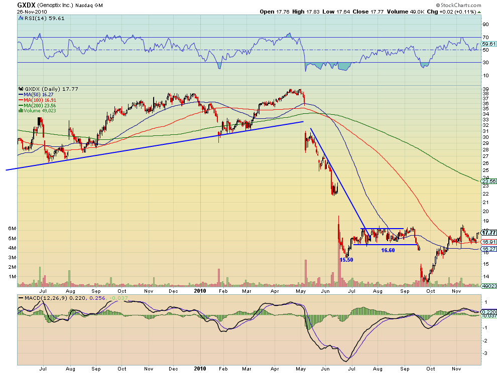
Task: Click the 2010 year label under MACD panel
Action: click(200, 368)
